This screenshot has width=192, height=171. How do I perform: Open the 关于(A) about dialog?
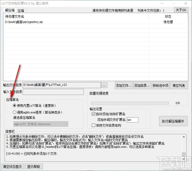pos(181,10)
